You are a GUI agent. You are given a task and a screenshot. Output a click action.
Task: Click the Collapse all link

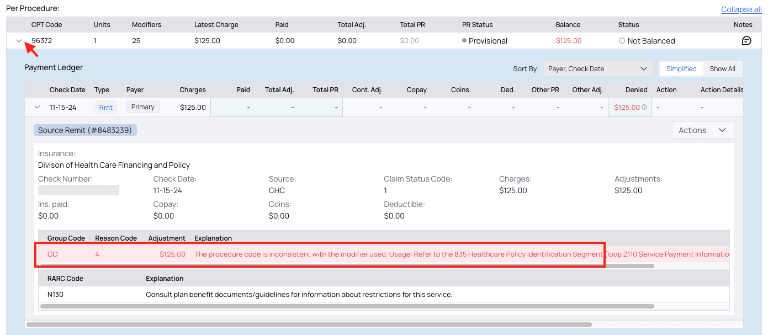[x=741, y=9]
